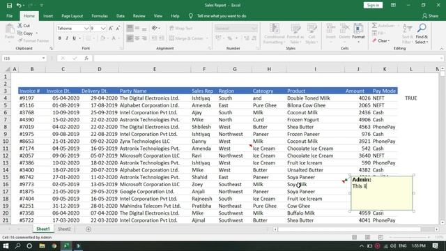Click the Copy button
This screenshot has width=446, height=251.
click(25, 33)
